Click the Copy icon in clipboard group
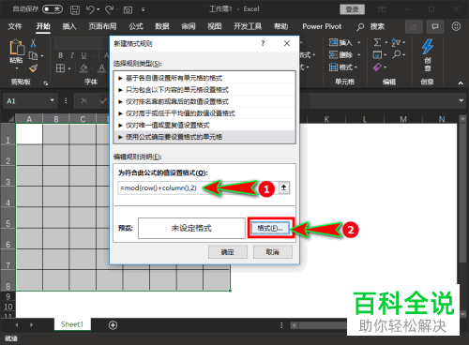 pyautogui.click(x=33, y=56)
